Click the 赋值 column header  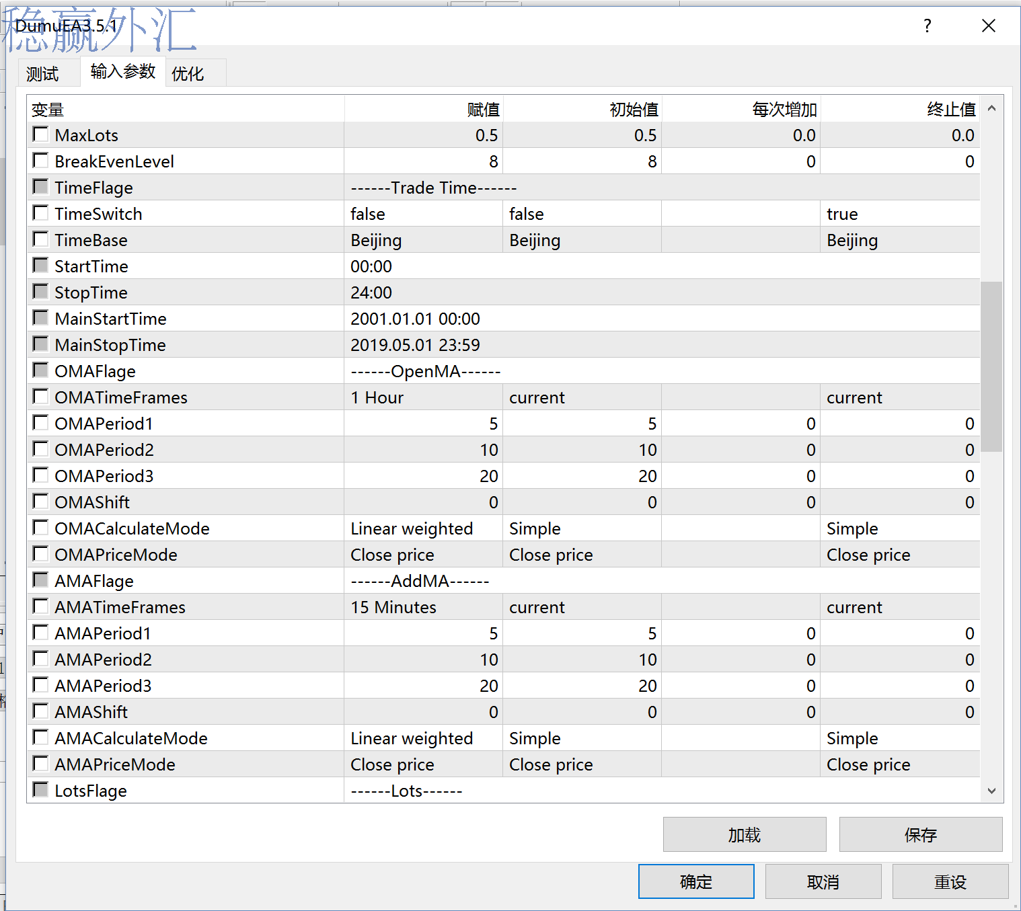pos(423,109)
